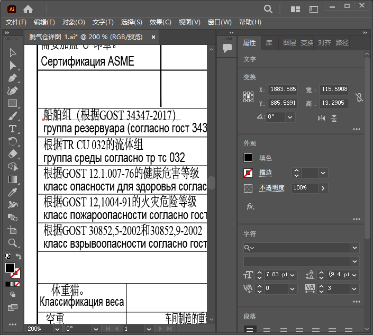373x335 pixels.
Task: Select the Pen tool
Action: coord(13,78)
